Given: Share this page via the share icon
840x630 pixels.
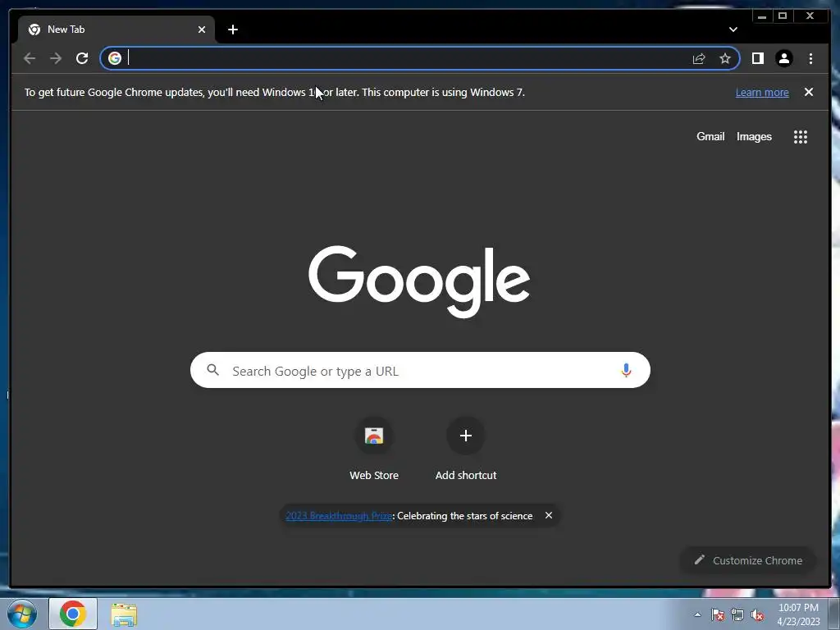Looking at the screenshot, I should coord(699,58).
